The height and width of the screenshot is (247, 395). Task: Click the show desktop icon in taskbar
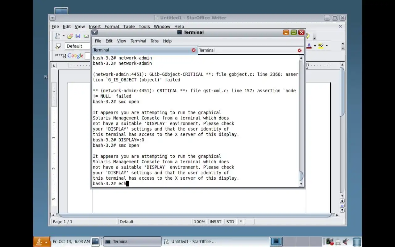click(x=95, y=241)
